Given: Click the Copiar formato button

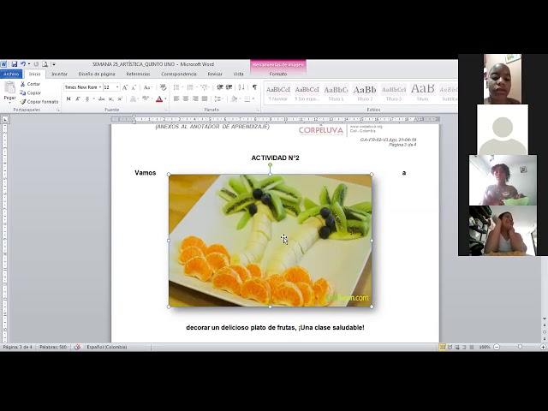Looking at the screenshot, I should coord(39,102).
